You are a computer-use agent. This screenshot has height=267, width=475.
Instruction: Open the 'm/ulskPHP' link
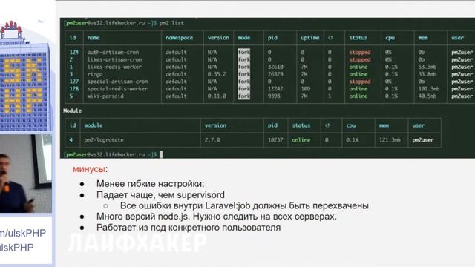[x=23, y=233]
